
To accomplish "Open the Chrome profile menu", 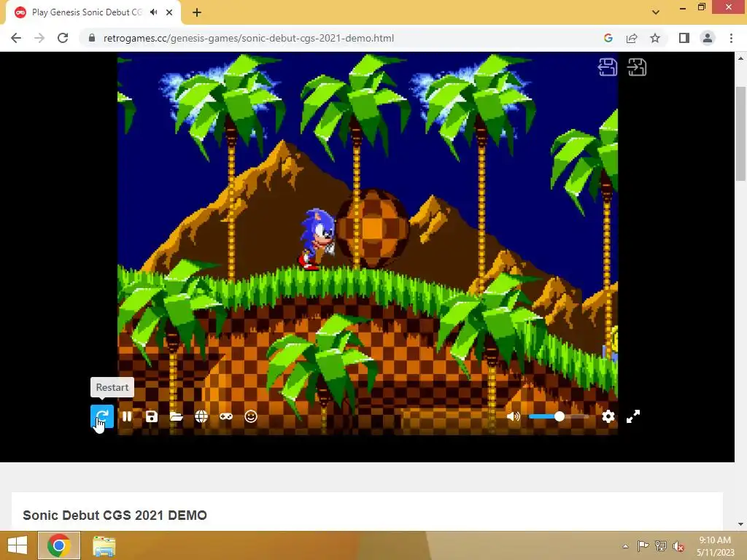I will coord(708,38).
